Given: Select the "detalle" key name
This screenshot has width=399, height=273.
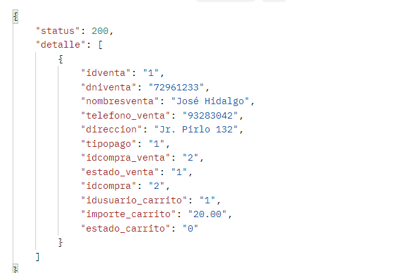Looking at the screenshot, I should pos(62,45).
